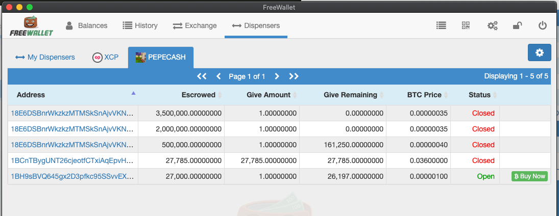
Task: Open the QR code scanner icon
Action: tap(466, 25)
